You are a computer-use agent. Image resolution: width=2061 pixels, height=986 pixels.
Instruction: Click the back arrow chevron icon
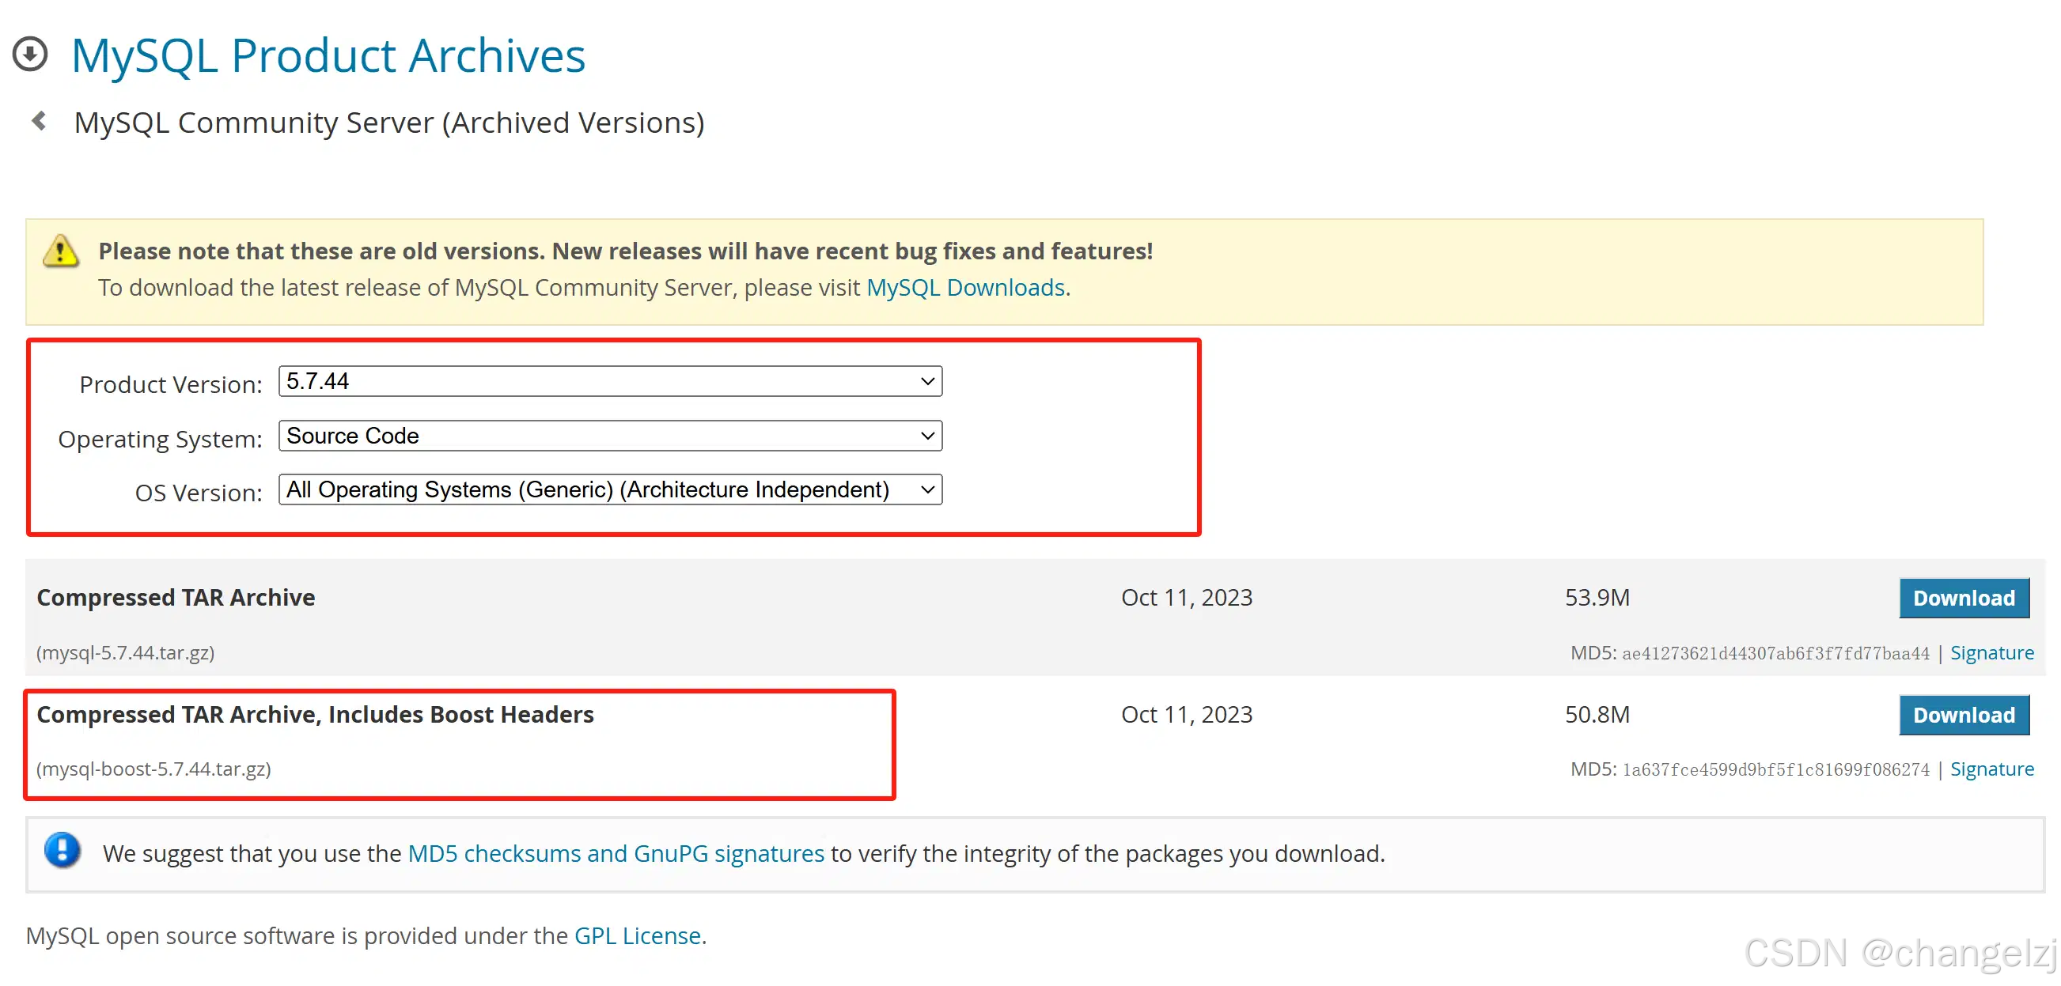(39, 122)
